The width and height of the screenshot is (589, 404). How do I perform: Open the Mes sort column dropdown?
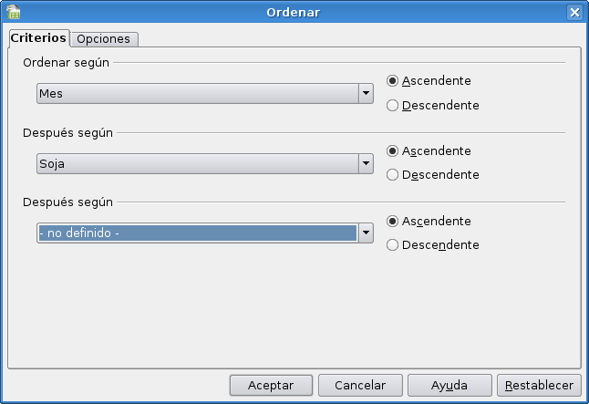click(x=366, y=93)
